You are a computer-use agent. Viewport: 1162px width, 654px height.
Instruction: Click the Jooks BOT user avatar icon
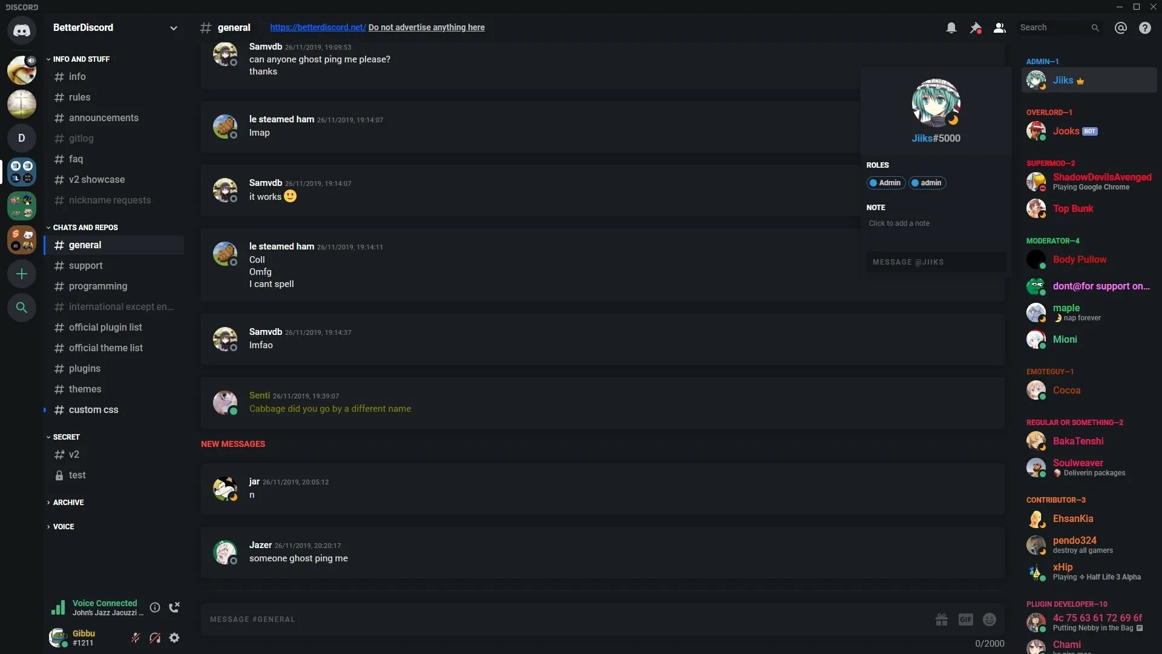(x=1036, y=130)
